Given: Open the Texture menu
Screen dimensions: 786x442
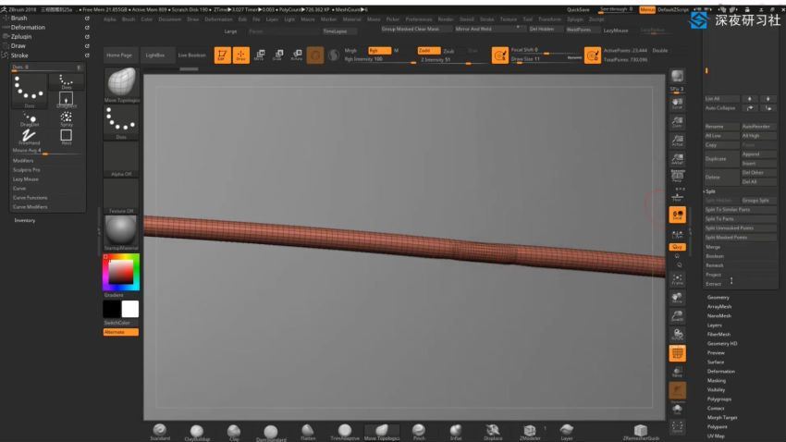Looking at the screenshot, I should click(x=508, y=19).
